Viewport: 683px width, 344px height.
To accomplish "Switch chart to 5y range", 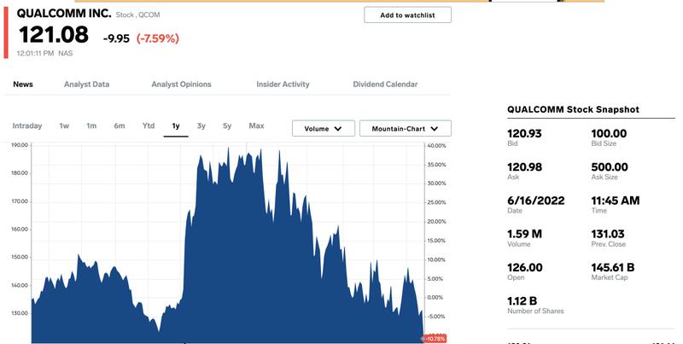I will (x=227, y=125).
